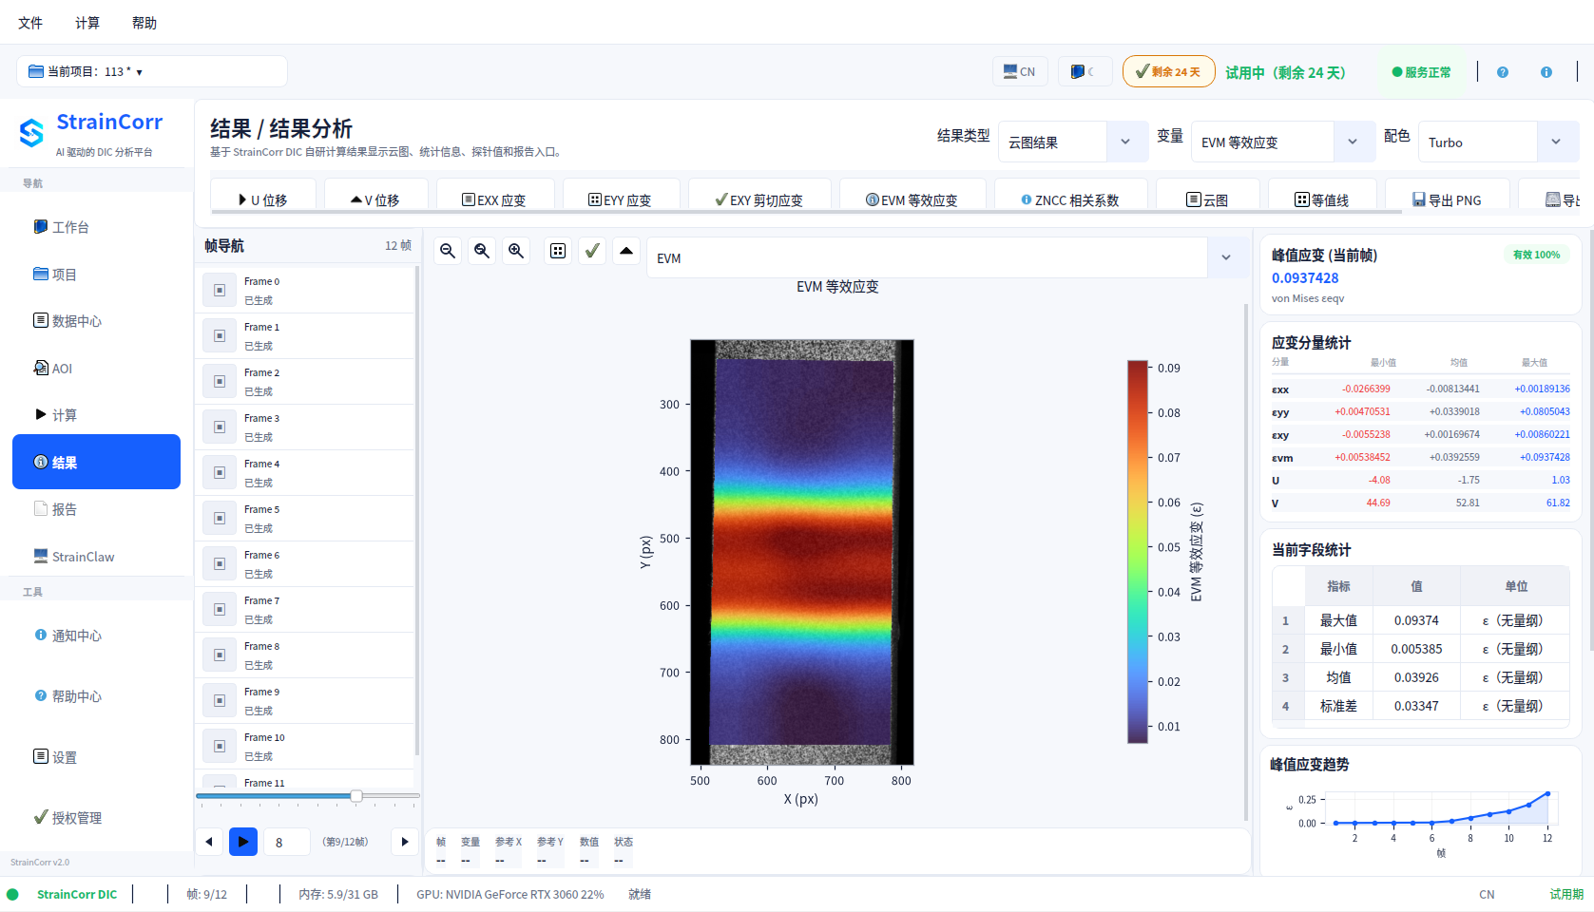Step to previous frame arrow
Screen dimensions: 1594x912
click(x=209, y=842)
